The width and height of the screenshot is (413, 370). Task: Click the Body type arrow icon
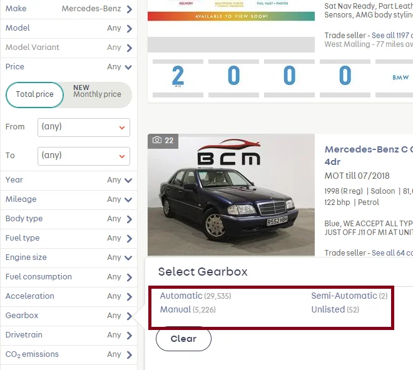[x=129, y=219]
